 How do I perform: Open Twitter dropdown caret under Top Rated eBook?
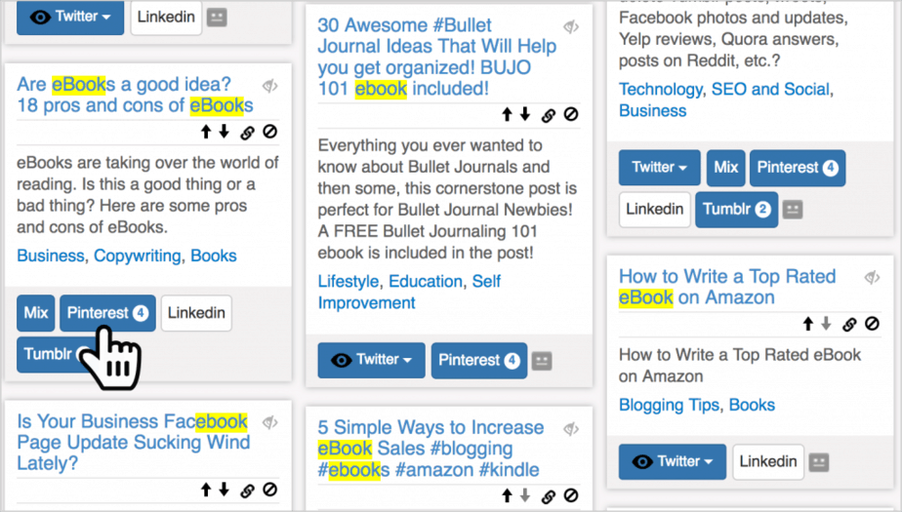pyautogui.click(x=708, y=462)
